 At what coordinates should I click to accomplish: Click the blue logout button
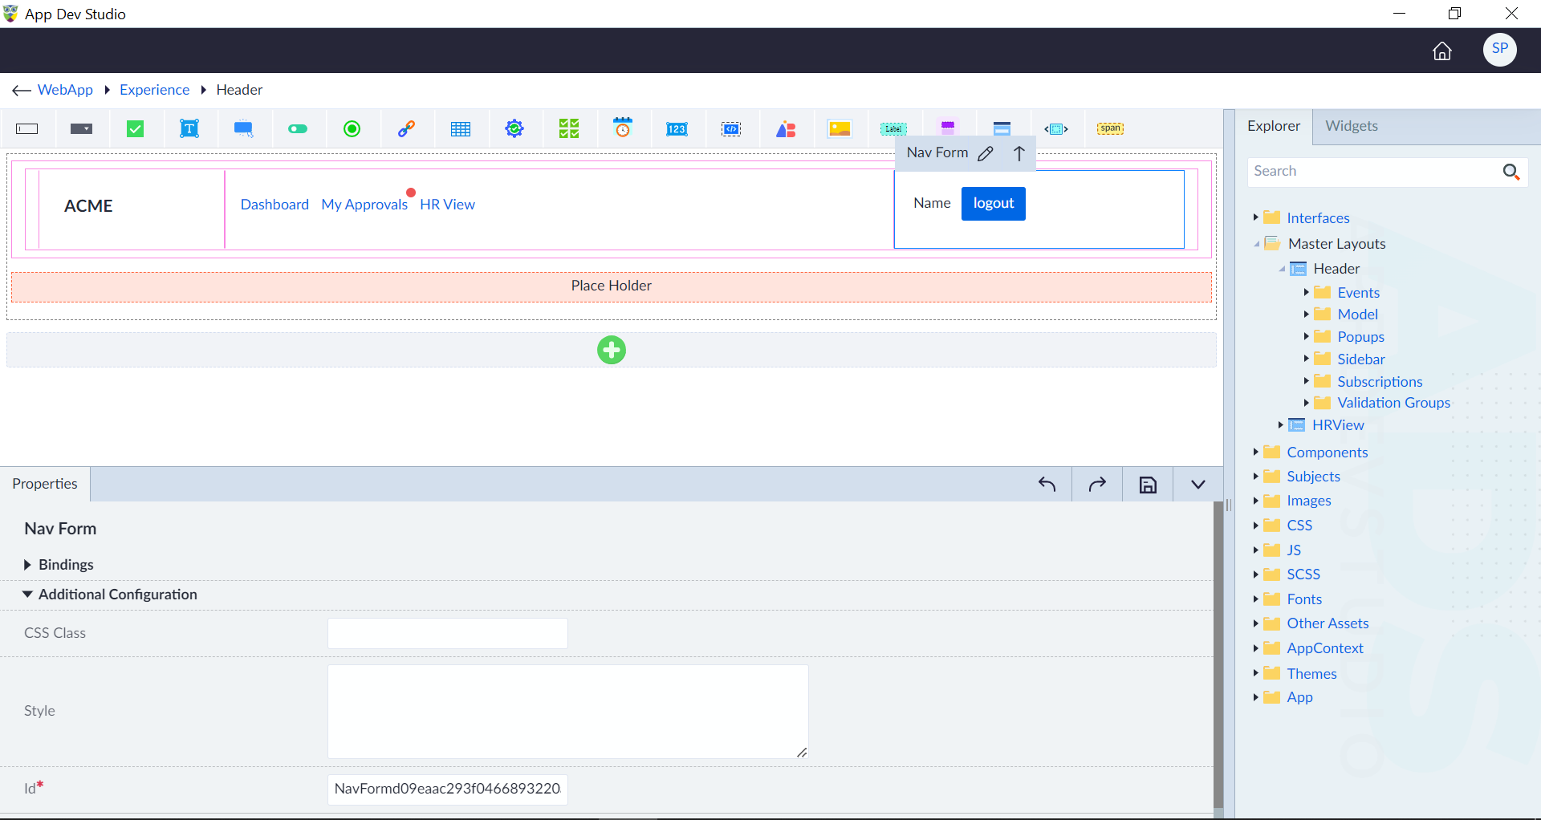click(x=994, y=204)
